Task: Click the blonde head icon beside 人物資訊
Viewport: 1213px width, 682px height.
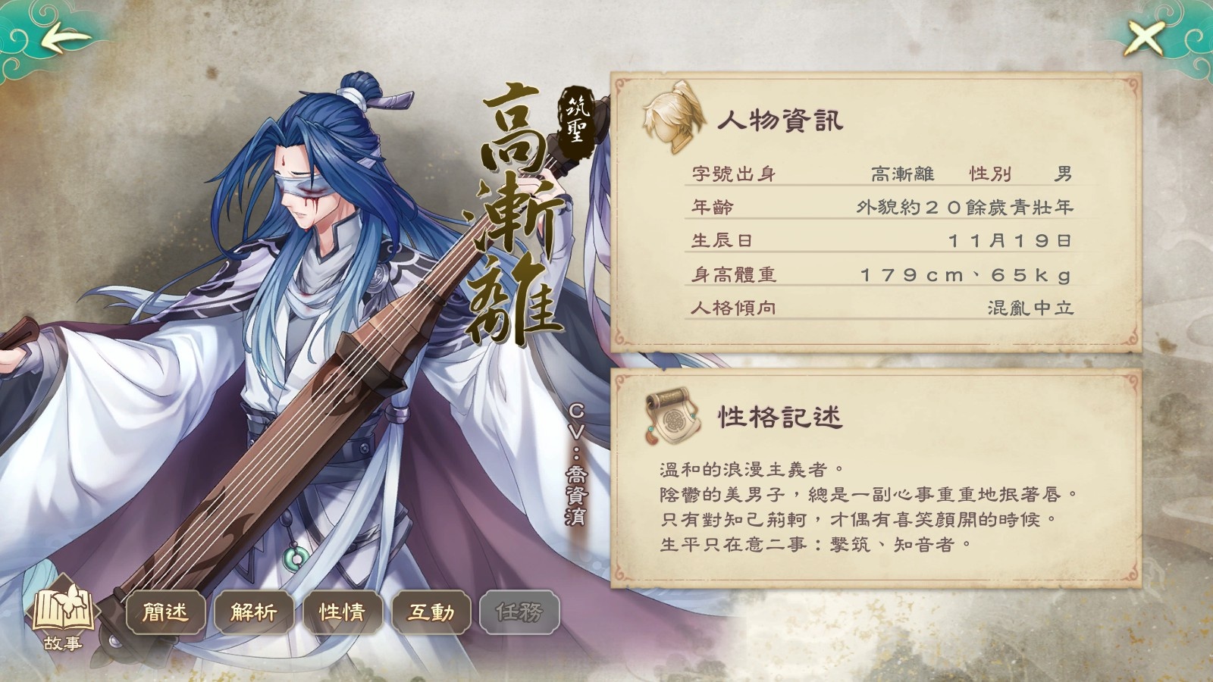Action: pyautogui.click(x=672, y=117)
